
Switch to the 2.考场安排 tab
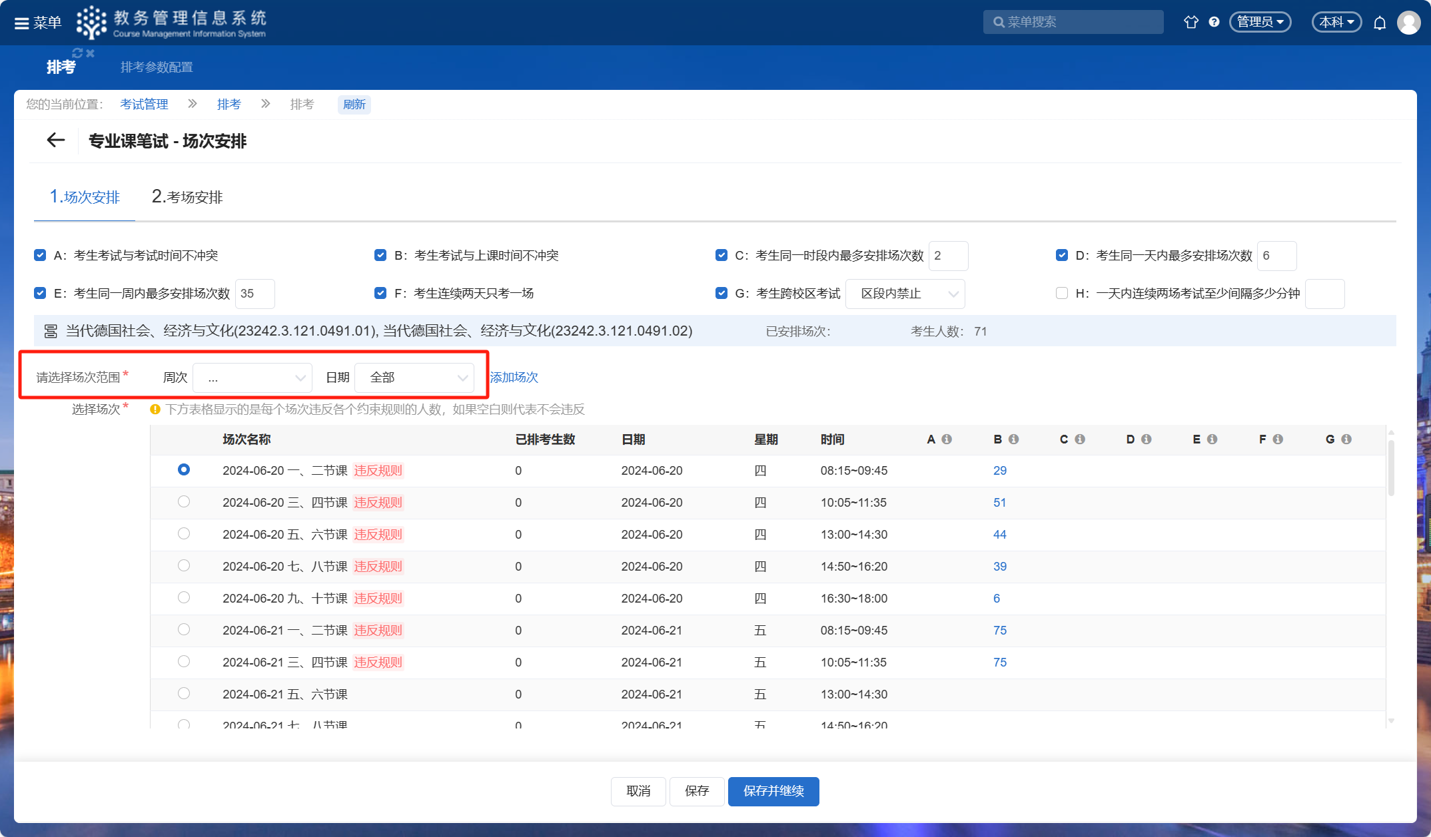click(x=187, y=197)
